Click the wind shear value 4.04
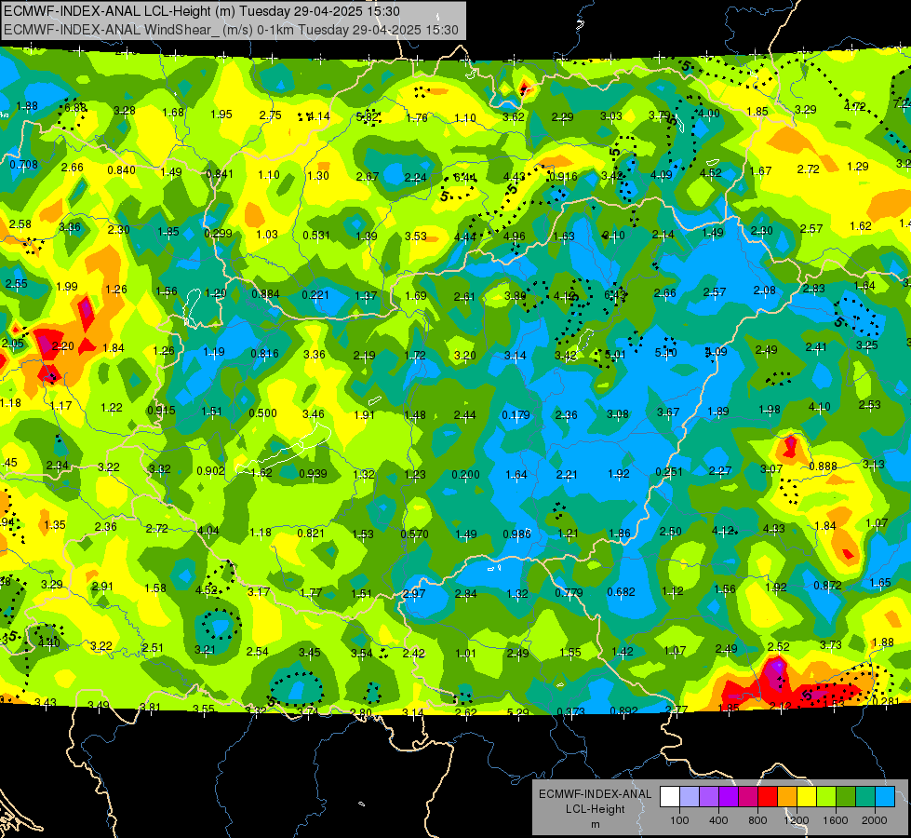 point(208,531)
